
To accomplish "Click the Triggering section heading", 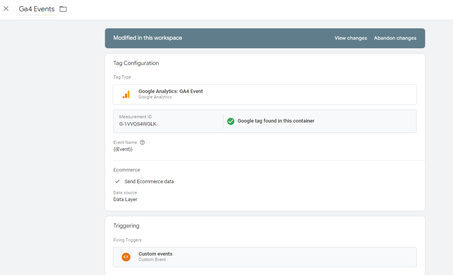I will click(126, 226).
